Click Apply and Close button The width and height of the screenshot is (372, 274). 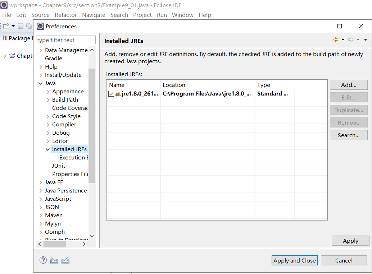pyautogui.click(x=294, y=260)
